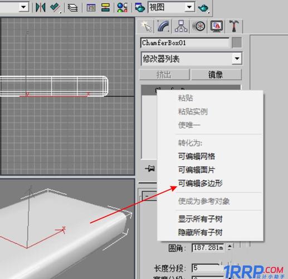Switch to the Motion panel tab
This screenshot has height=279, width=288.
(x=198, y=26)
